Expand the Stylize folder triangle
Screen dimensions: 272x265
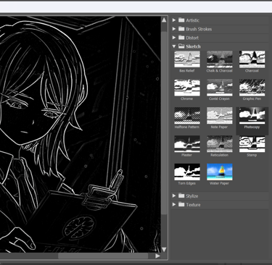(174, 195)
